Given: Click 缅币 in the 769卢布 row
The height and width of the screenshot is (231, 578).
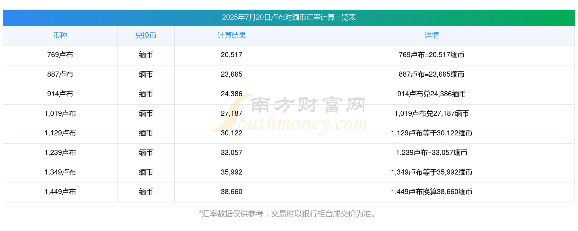Looking at the screenshot, I should click(146, 55).
